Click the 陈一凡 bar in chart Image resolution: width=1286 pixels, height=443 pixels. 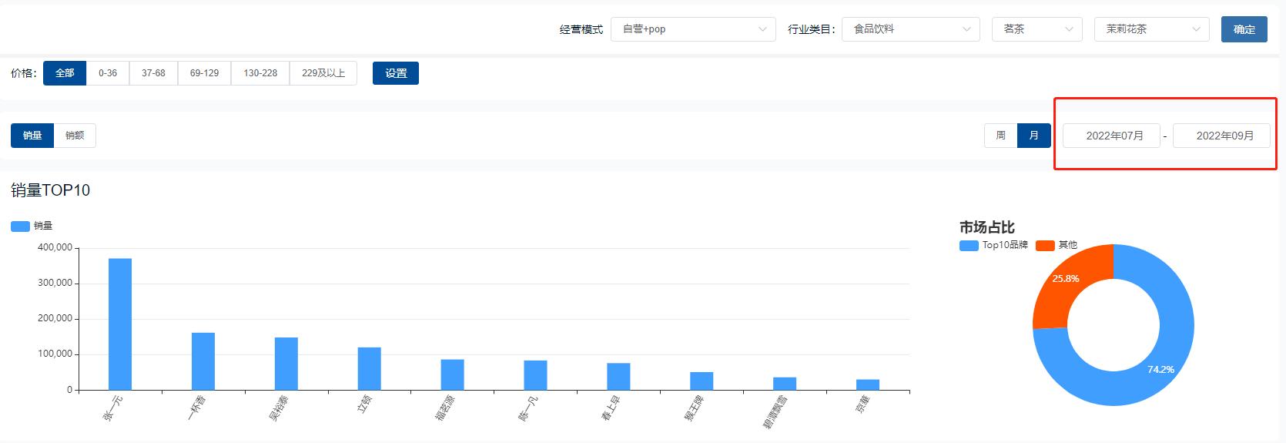pyautogui.click(x=536, y=375)
